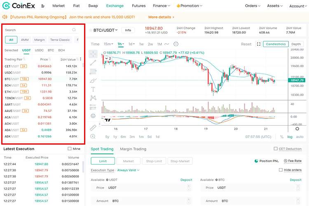Select the Limit order type
This screenshot has height=206, width=309.
(x=103, y=161)
